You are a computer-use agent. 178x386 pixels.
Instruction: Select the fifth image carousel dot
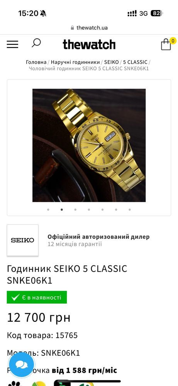(102, 210)
